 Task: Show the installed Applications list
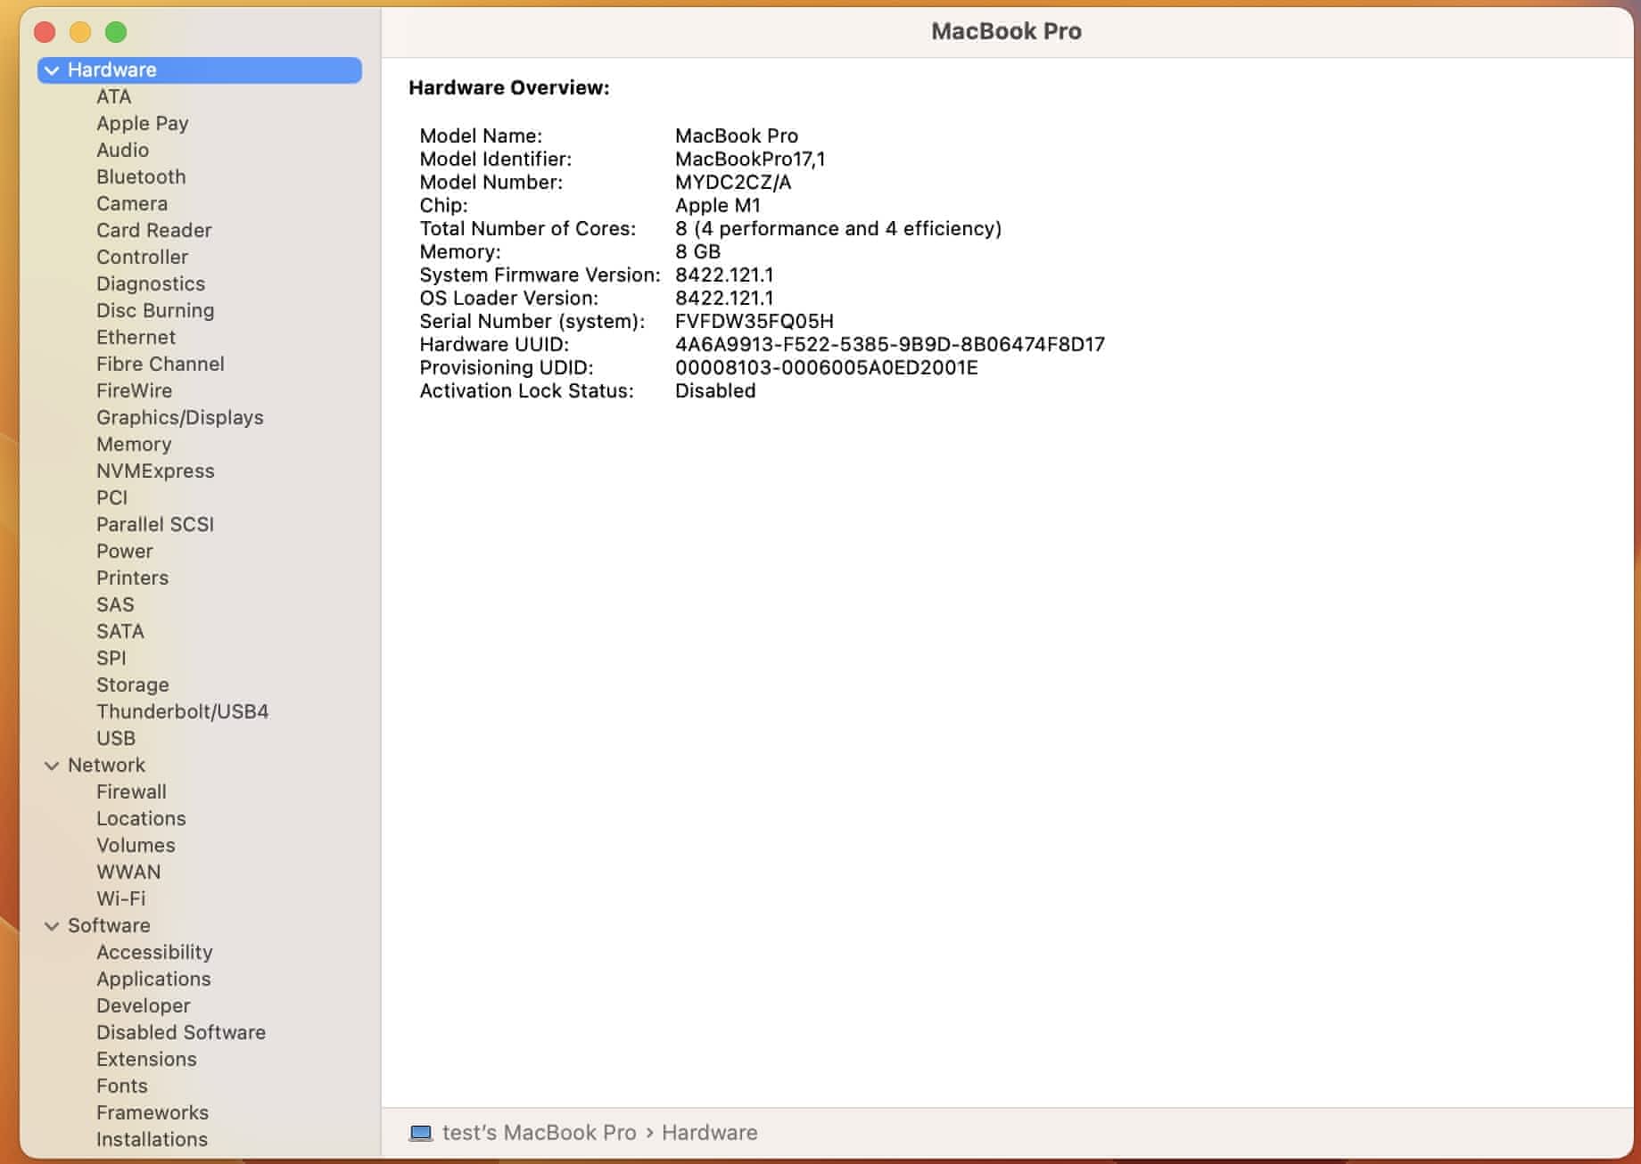point(153,979)
